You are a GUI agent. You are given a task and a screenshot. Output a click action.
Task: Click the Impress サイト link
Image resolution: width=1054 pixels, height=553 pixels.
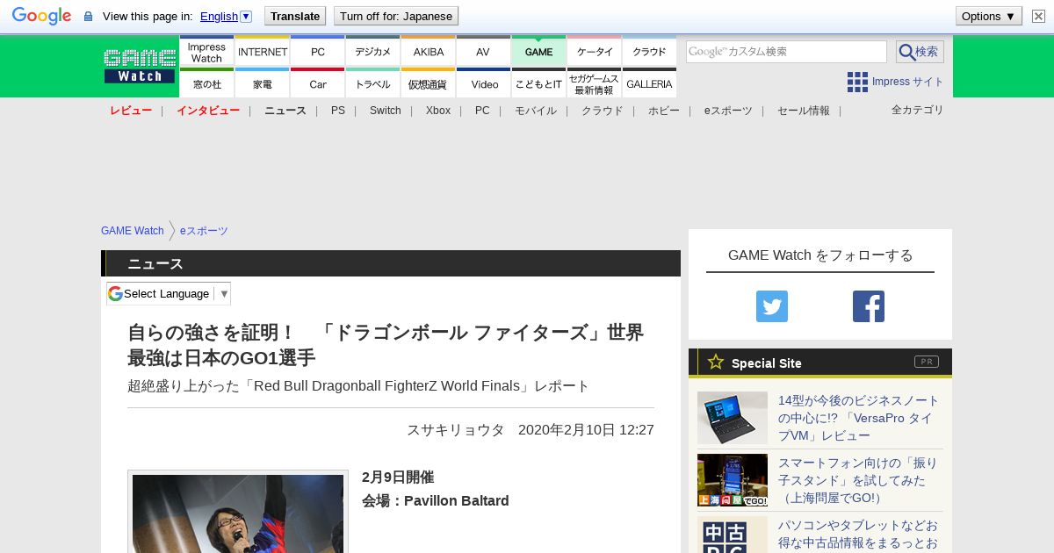coord(908,82)
